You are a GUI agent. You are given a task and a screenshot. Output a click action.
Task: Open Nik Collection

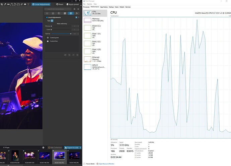click(x=55, y=148)
